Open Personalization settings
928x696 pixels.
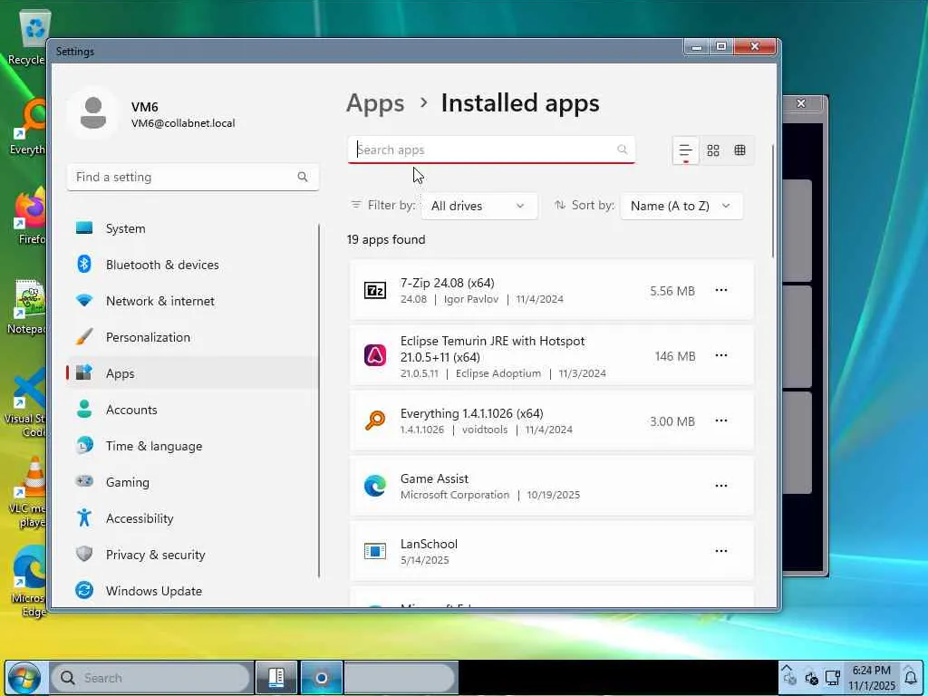click(192, 337)
